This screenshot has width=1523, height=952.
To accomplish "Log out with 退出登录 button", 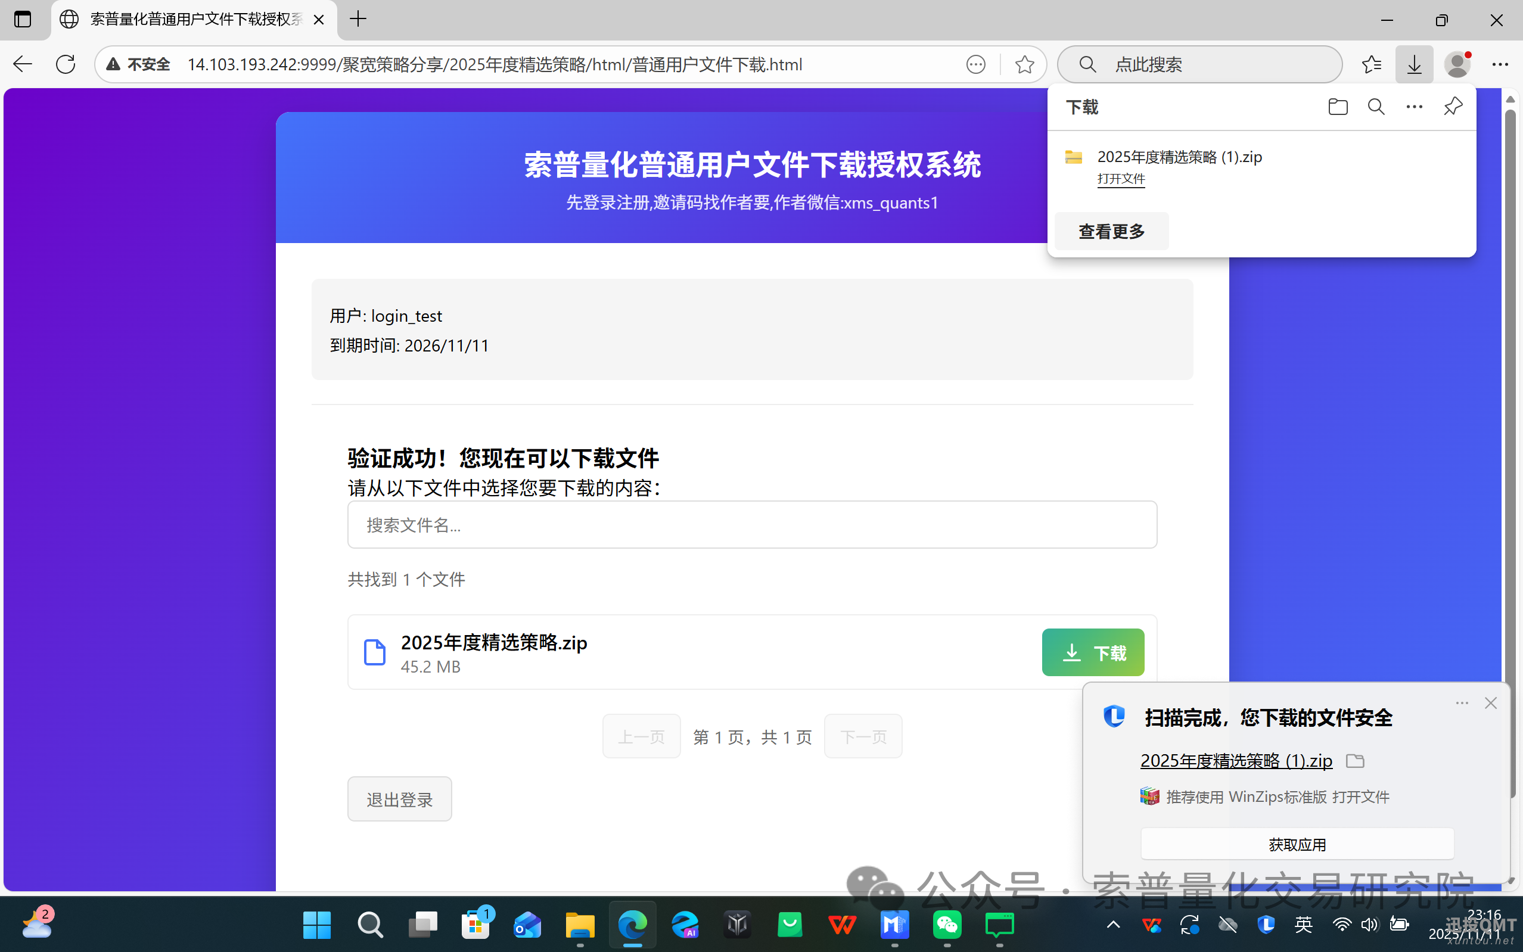I will (399, 799).
